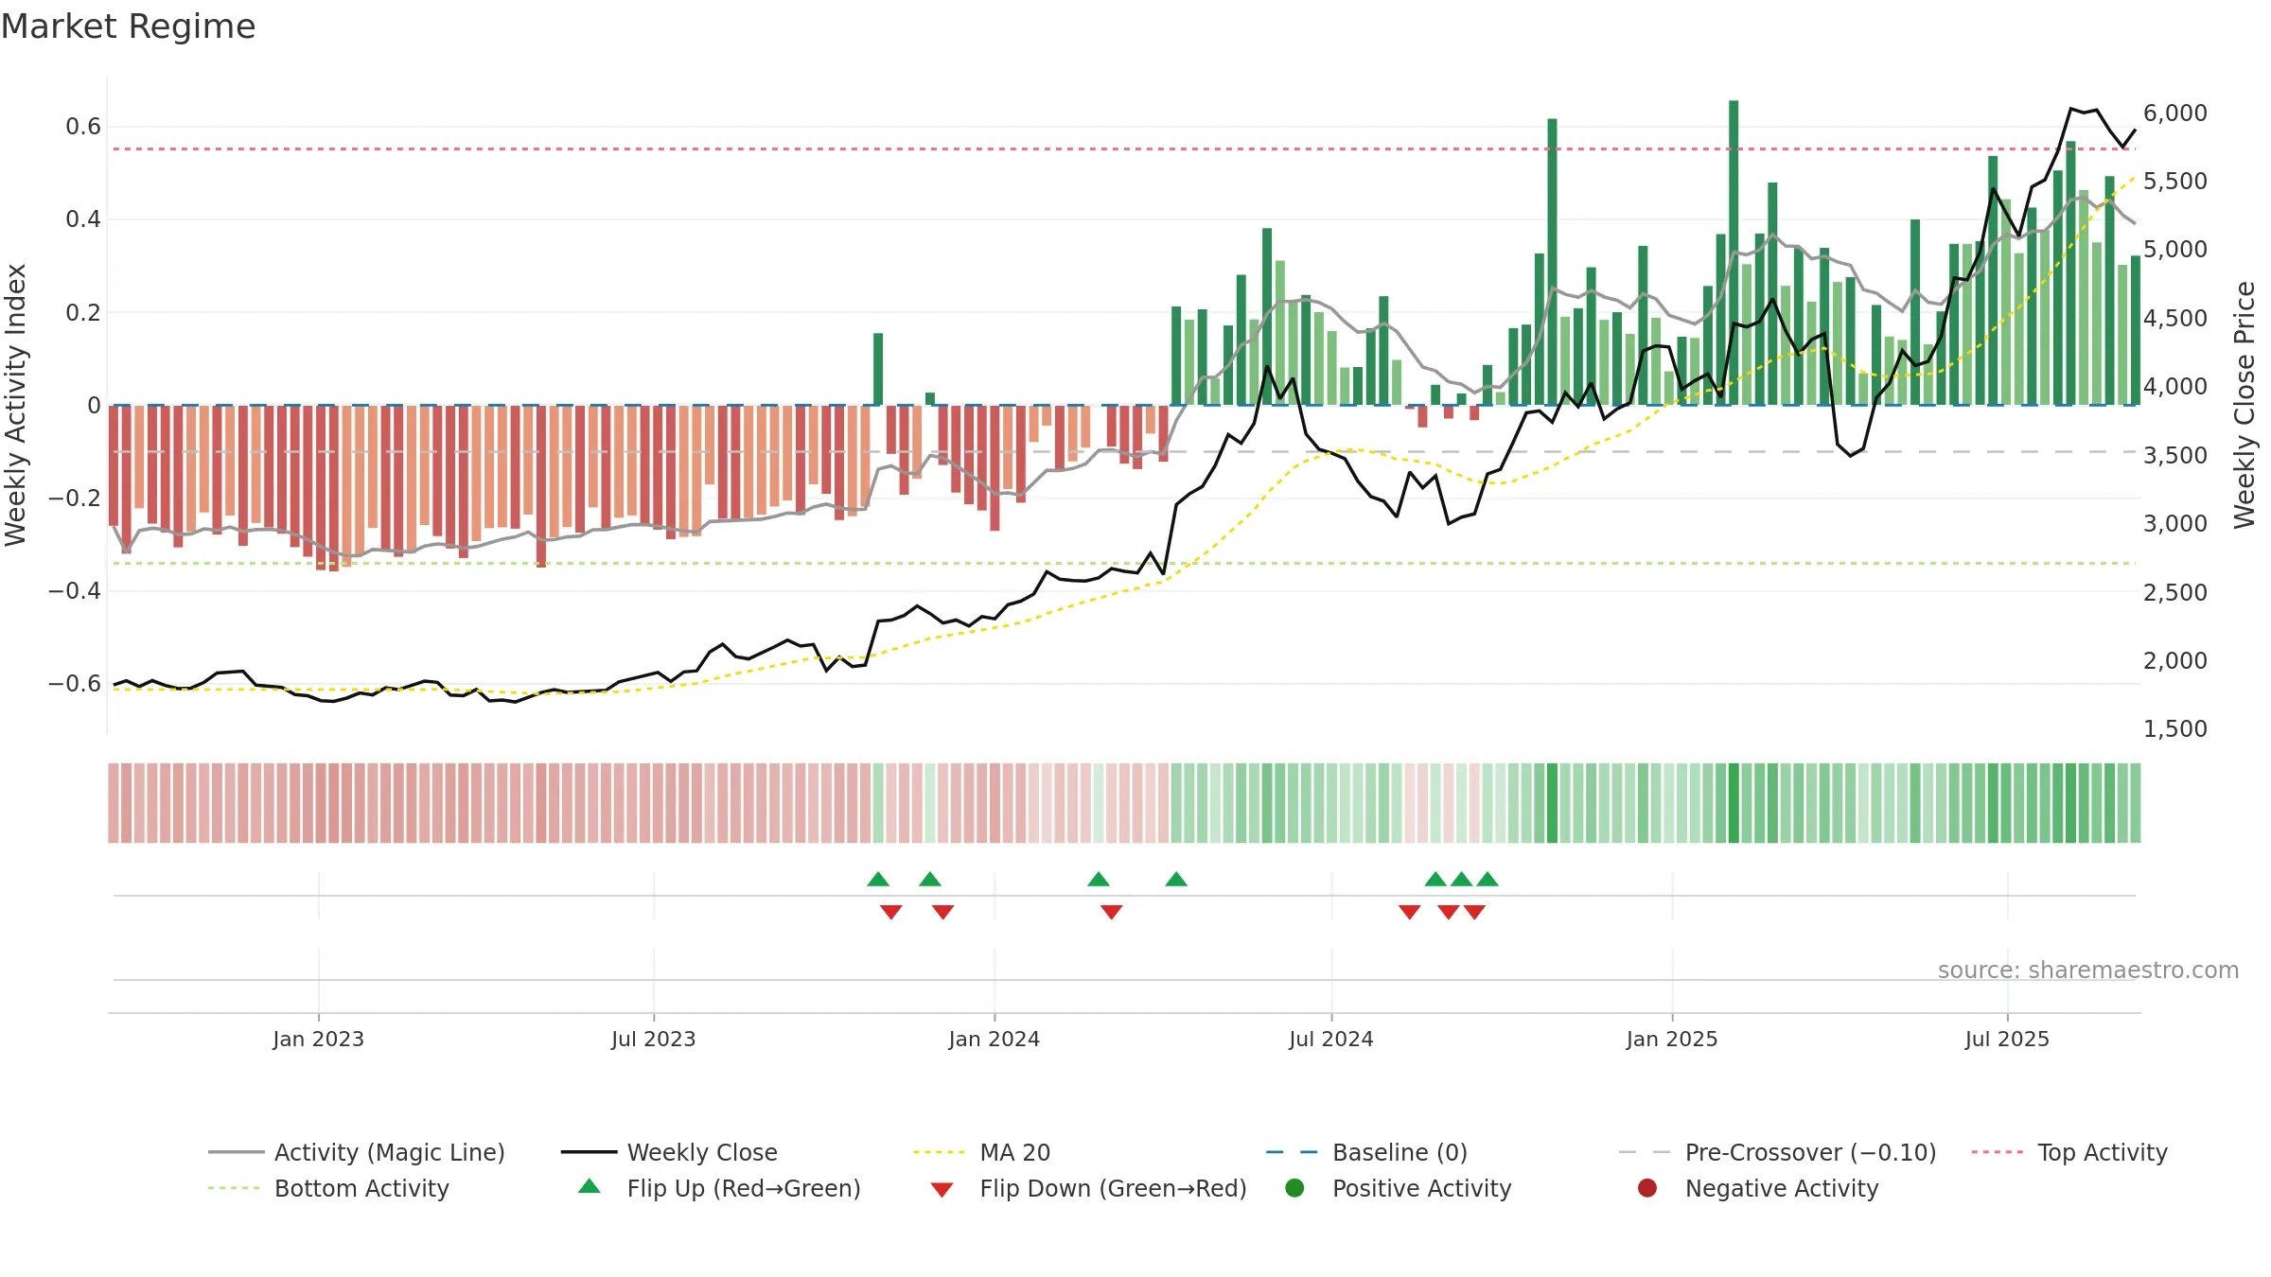Click the 1,500 price axis tick

tap(2175, 728)
